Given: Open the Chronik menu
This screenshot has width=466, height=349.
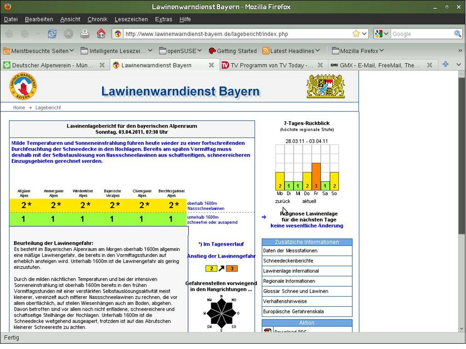Looking at the screenshot, I should [98, 19].
